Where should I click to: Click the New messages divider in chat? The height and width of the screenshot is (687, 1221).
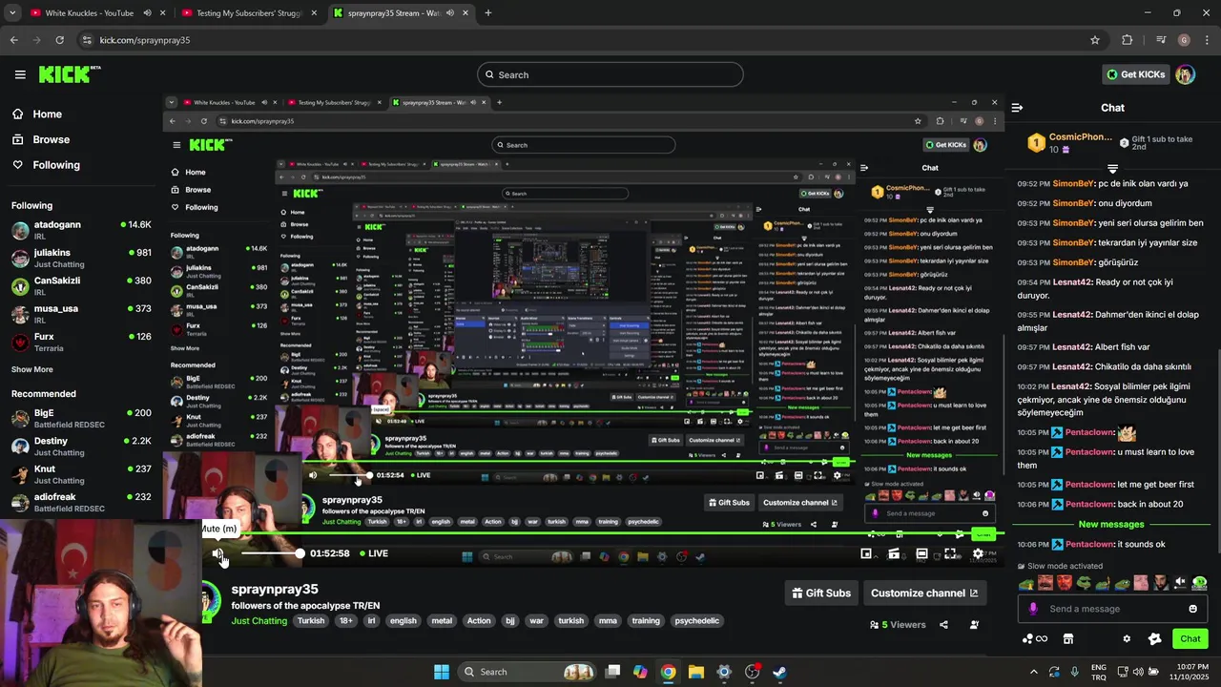click(x=1111, y=525)
